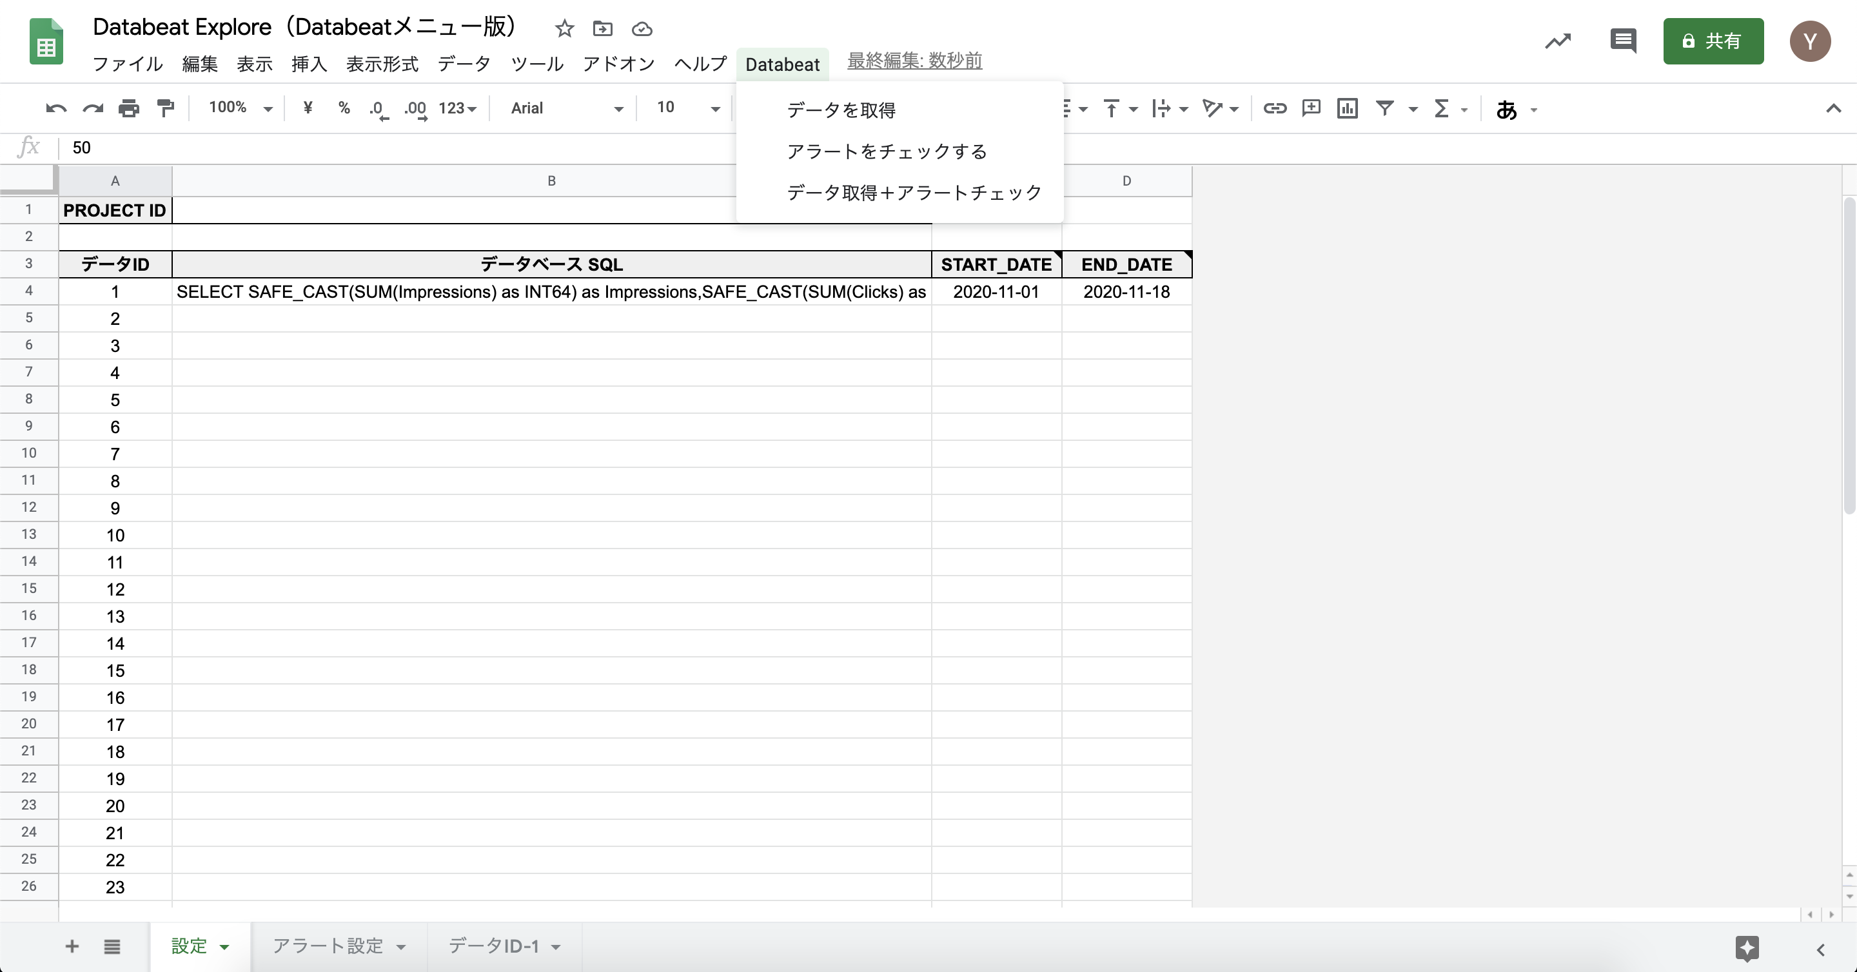Click the insert chart icon

pyautogui.click(x=1348, y=108)
